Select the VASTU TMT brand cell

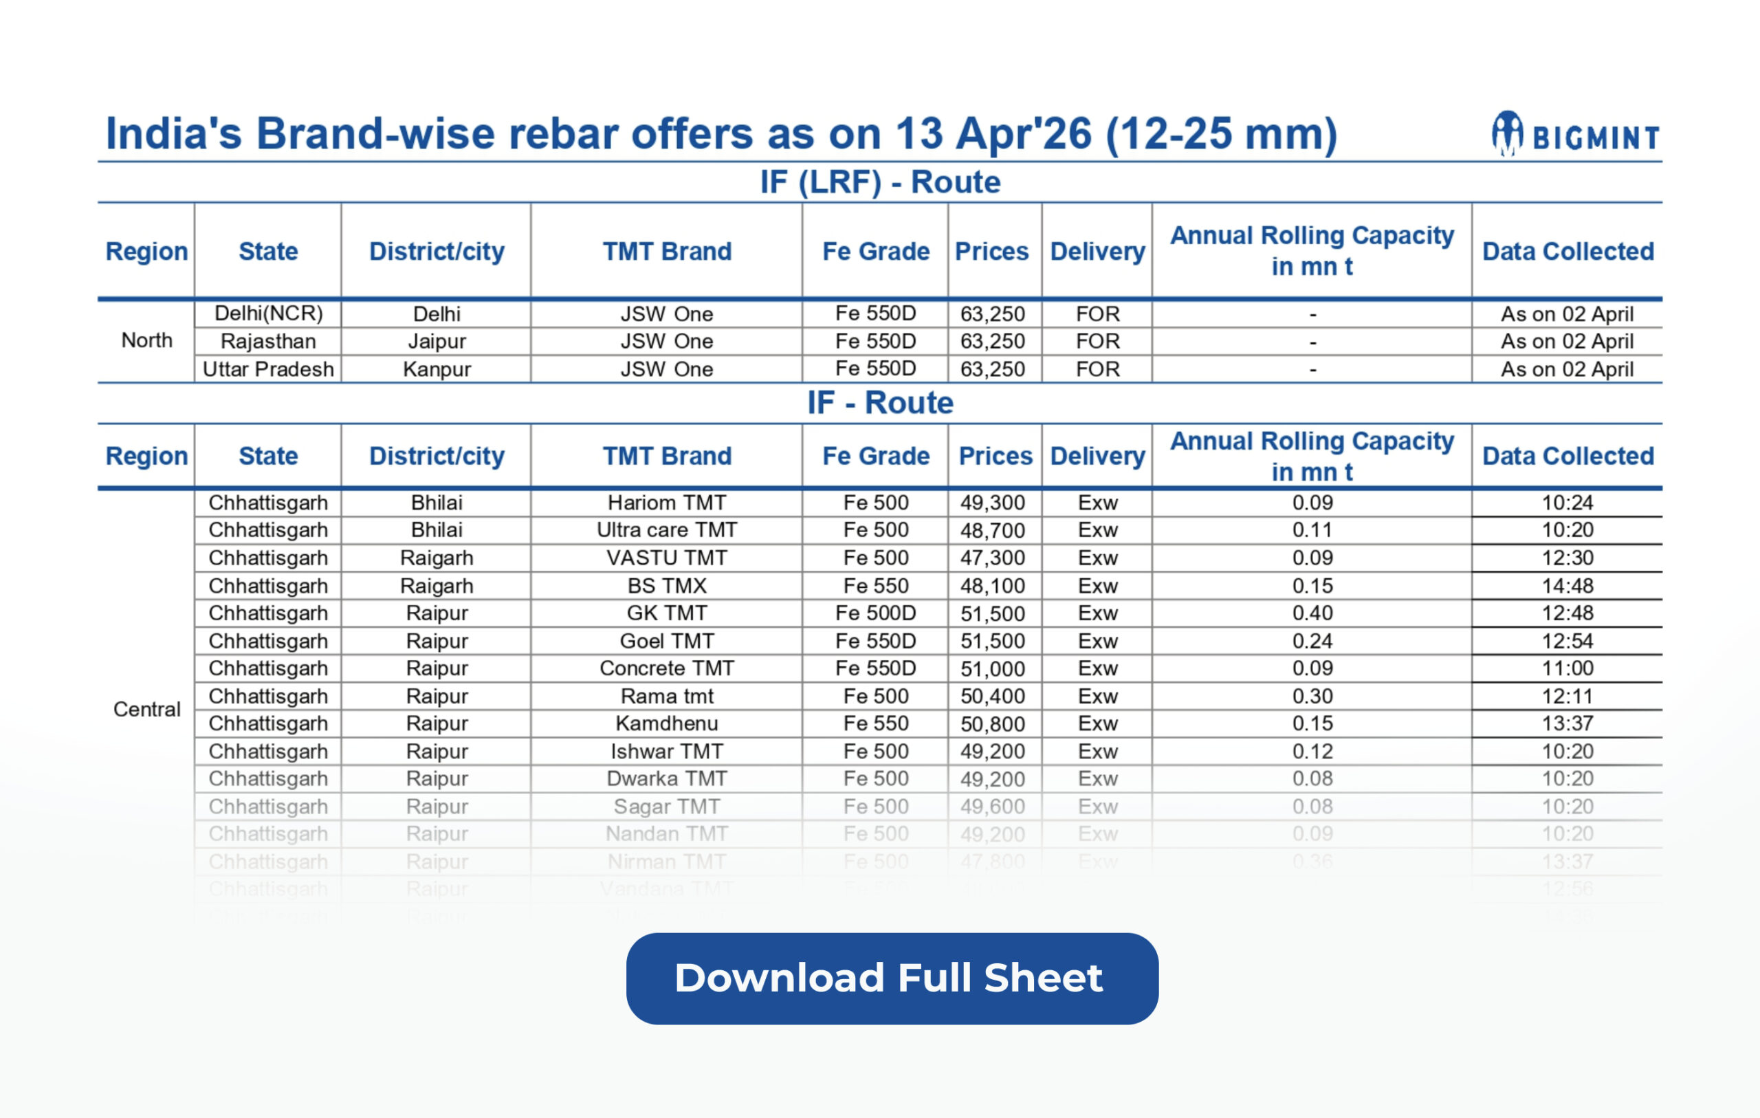click(x=667, y=558)
